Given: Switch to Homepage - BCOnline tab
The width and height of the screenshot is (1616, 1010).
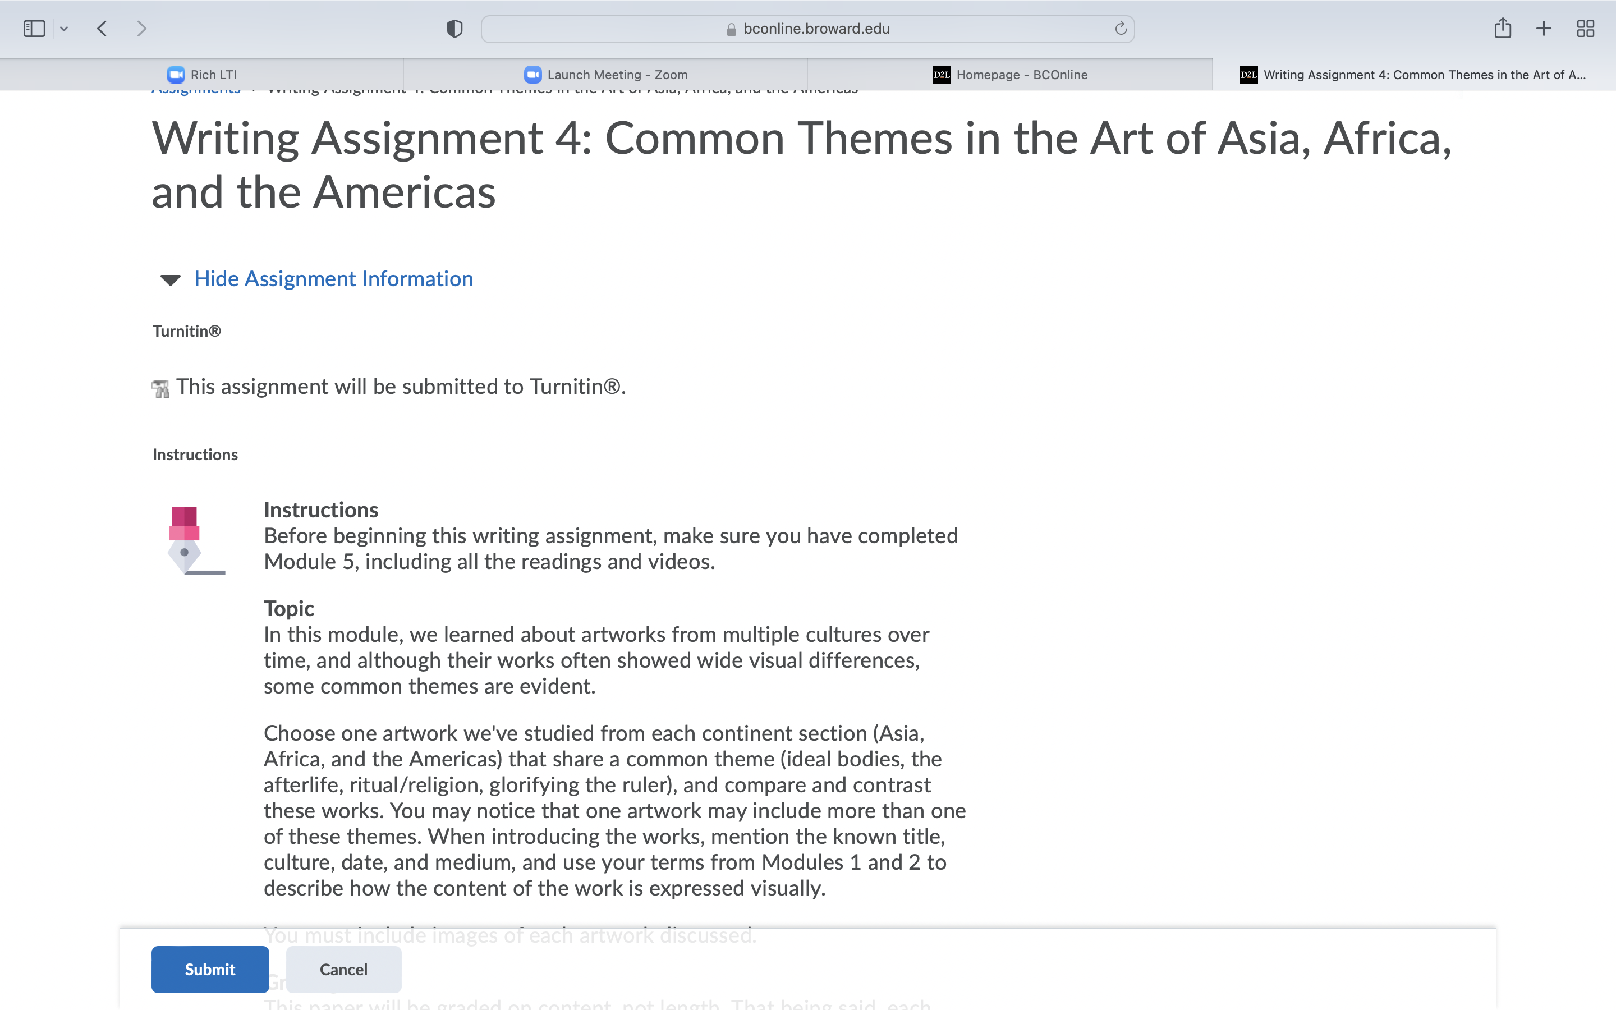Looking at the screenshot, I should [x=1009, y=75].
